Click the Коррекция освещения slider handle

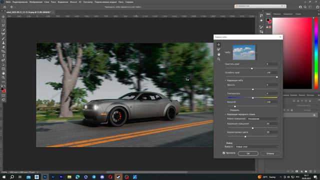coord(252,128)
